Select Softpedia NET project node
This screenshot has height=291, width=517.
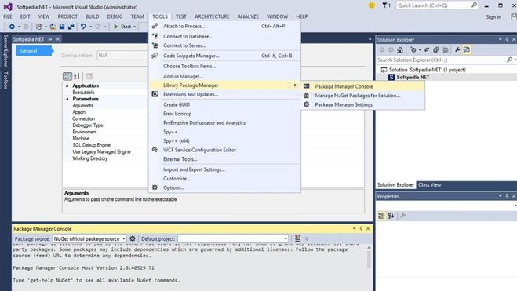pos(413,77)
